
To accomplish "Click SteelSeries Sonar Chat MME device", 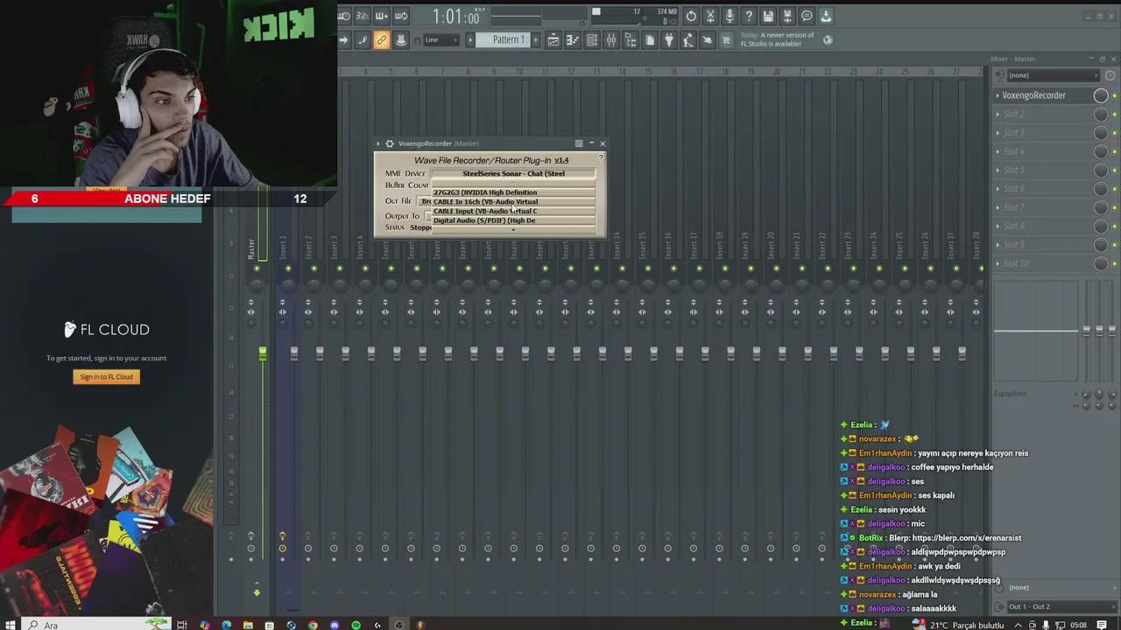I will tap(513, 173).
